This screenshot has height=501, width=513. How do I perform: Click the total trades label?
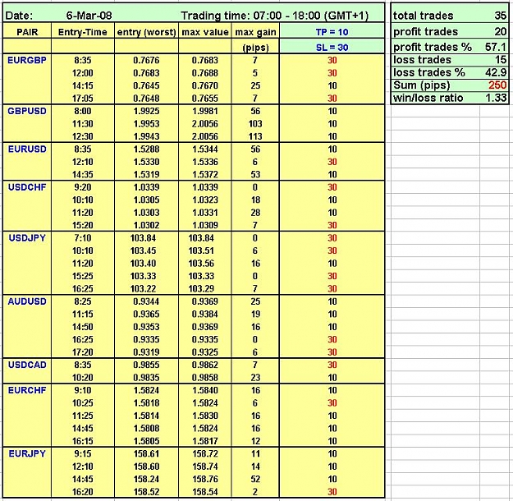(x=424, y=16)
